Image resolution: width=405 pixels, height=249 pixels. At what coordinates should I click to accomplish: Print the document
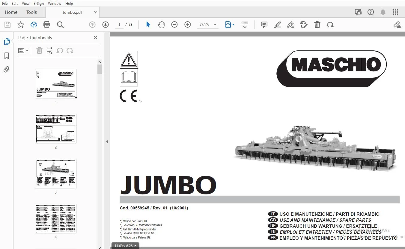click(47, 25)
